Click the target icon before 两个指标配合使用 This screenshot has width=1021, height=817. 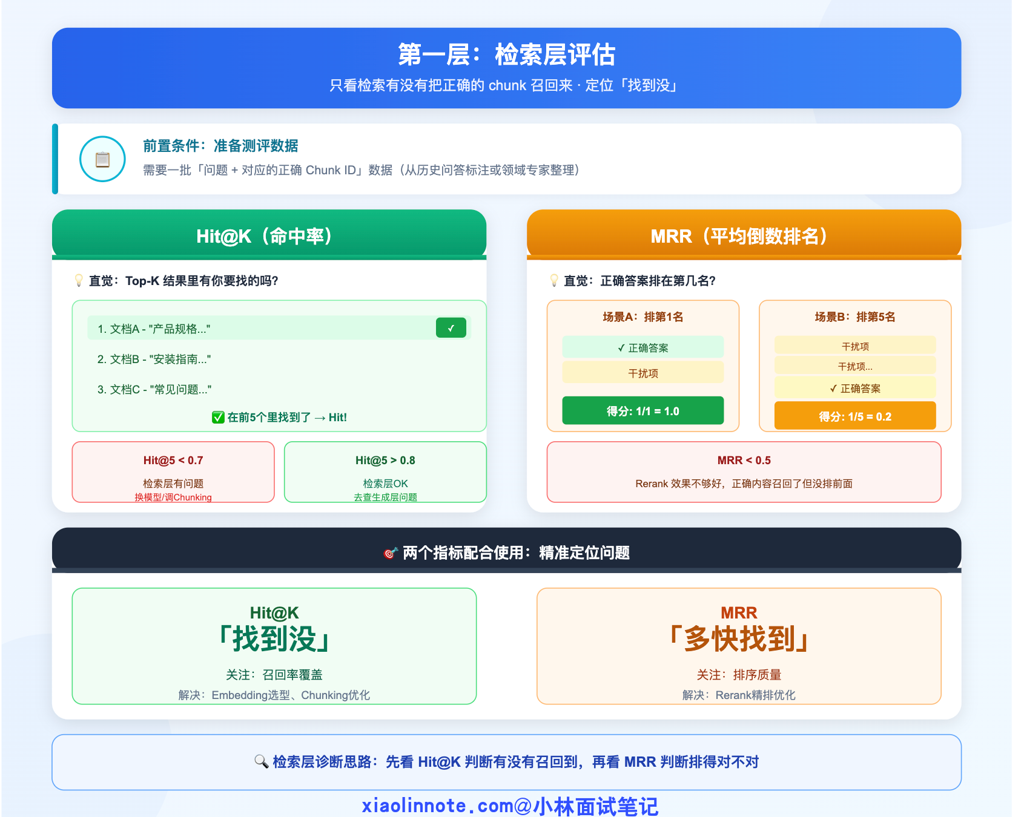pos(391,553)
